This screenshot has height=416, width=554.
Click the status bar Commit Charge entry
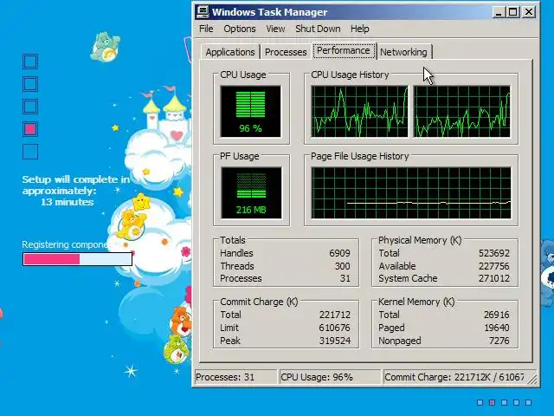(x=454, y=377)
